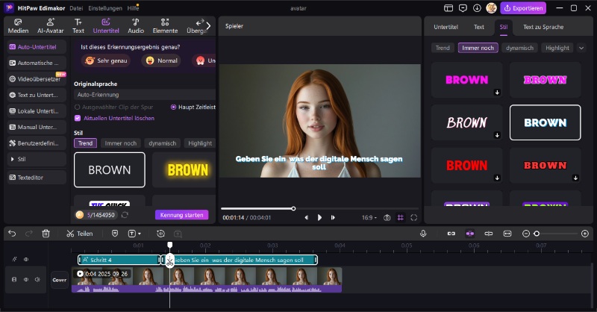Select Haupt Zeitleiste radio option
Screen dimensions: 597x312
coord(174,107)
